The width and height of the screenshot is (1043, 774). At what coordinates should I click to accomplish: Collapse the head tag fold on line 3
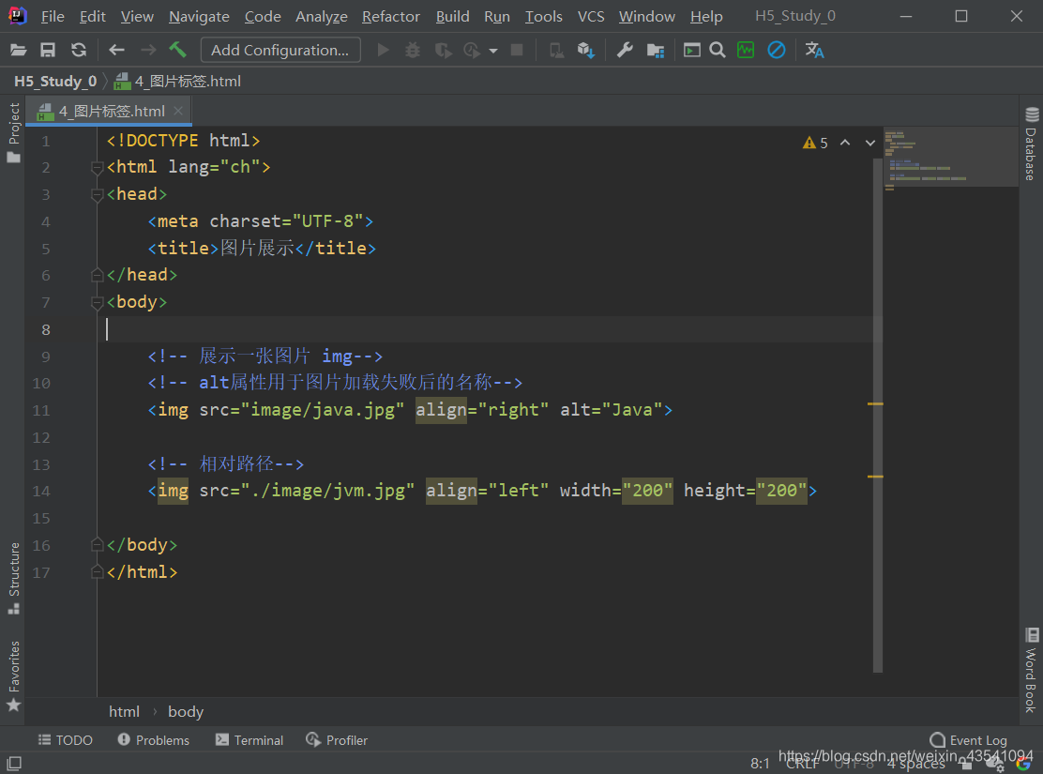pos(98,194)
